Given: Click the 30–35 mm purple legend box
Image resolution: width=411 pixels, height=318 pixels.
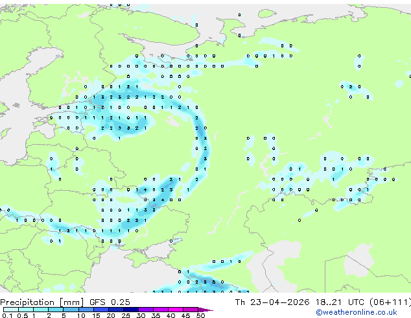Looking at the screenshot, I should [x=146, y=310].
